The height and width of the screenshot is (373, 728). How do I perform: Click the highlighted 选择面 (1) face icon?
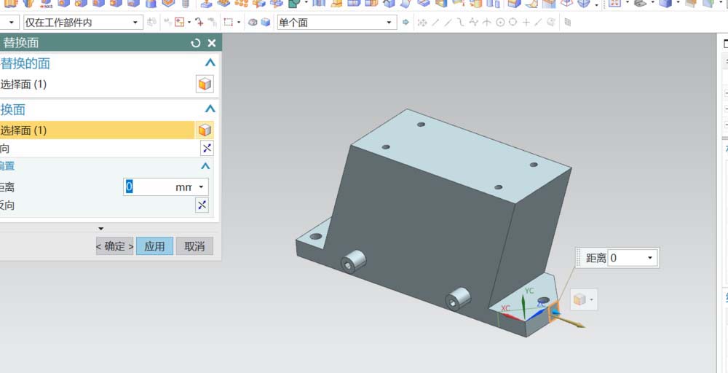point(205,130)
